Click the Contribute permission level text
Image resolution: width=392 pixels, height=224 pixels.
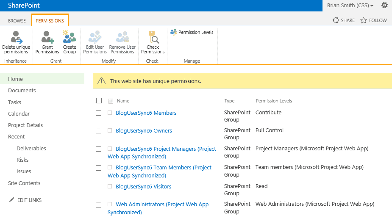268,112
